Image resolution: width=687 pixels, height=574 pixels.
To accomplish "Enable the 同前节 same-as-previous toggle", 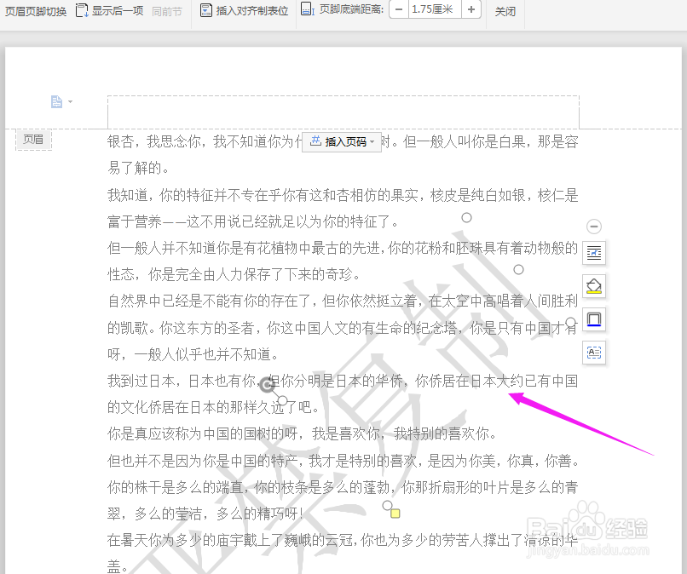I will [167, 11].
